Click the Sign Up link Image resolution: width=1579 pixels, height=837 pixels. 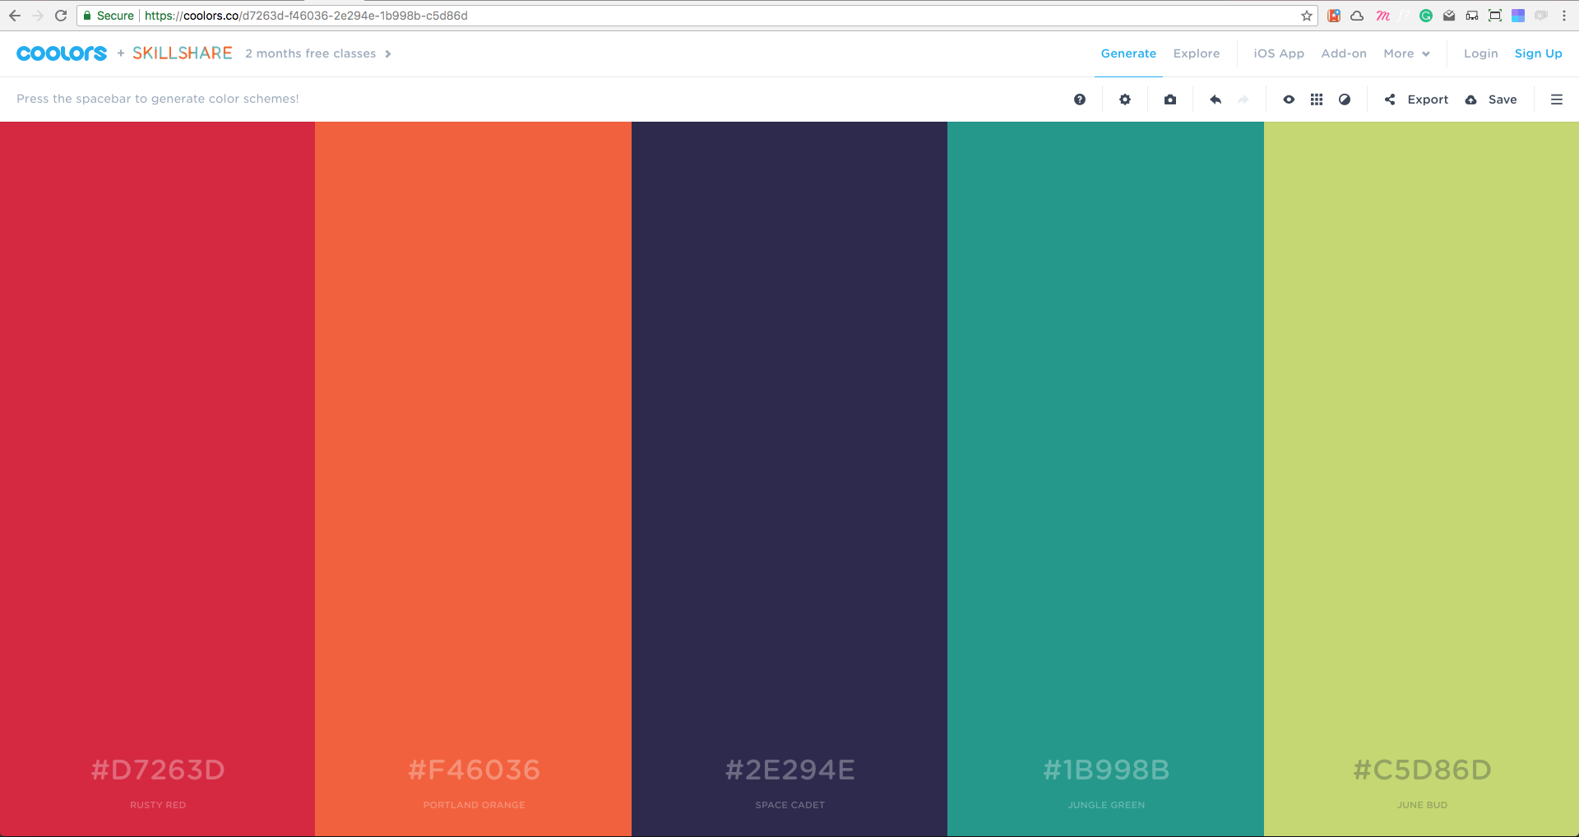point(1537,53)
